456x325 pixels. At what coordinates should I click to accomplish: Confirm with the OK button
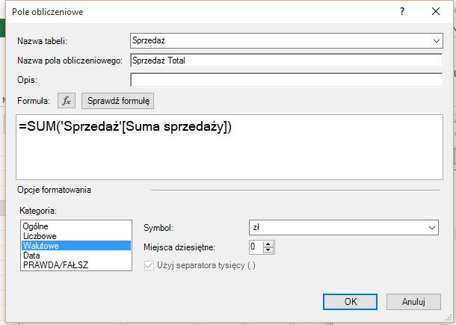click(x=350, y=302)
